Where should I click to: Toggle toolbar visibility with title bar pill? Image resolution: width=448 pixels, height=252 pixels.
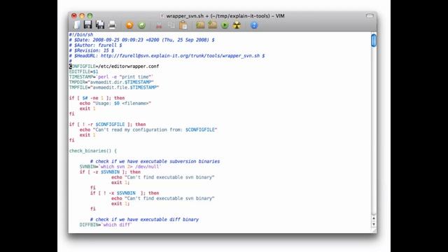370,16
